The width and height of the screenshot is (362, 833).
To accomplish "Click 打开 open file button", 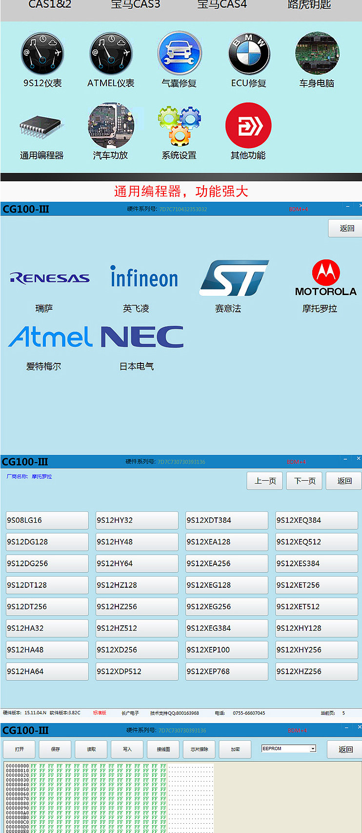I will click(x=20, y=749).
